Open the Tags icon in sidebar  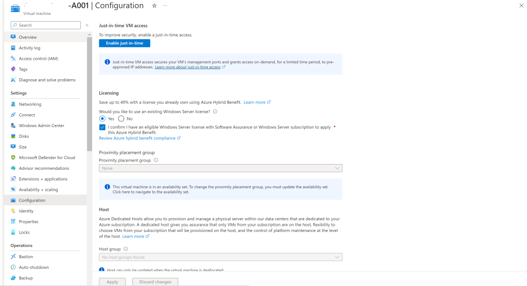tap(13, 69)
